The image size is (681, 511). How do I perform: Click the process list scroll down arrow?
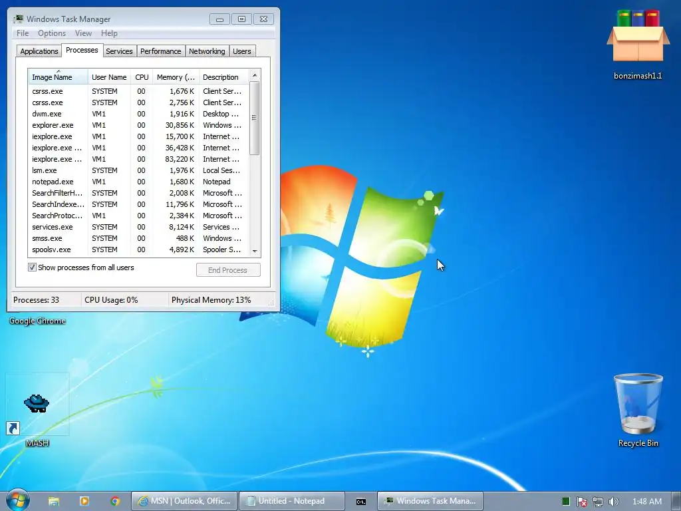[255, 251]
